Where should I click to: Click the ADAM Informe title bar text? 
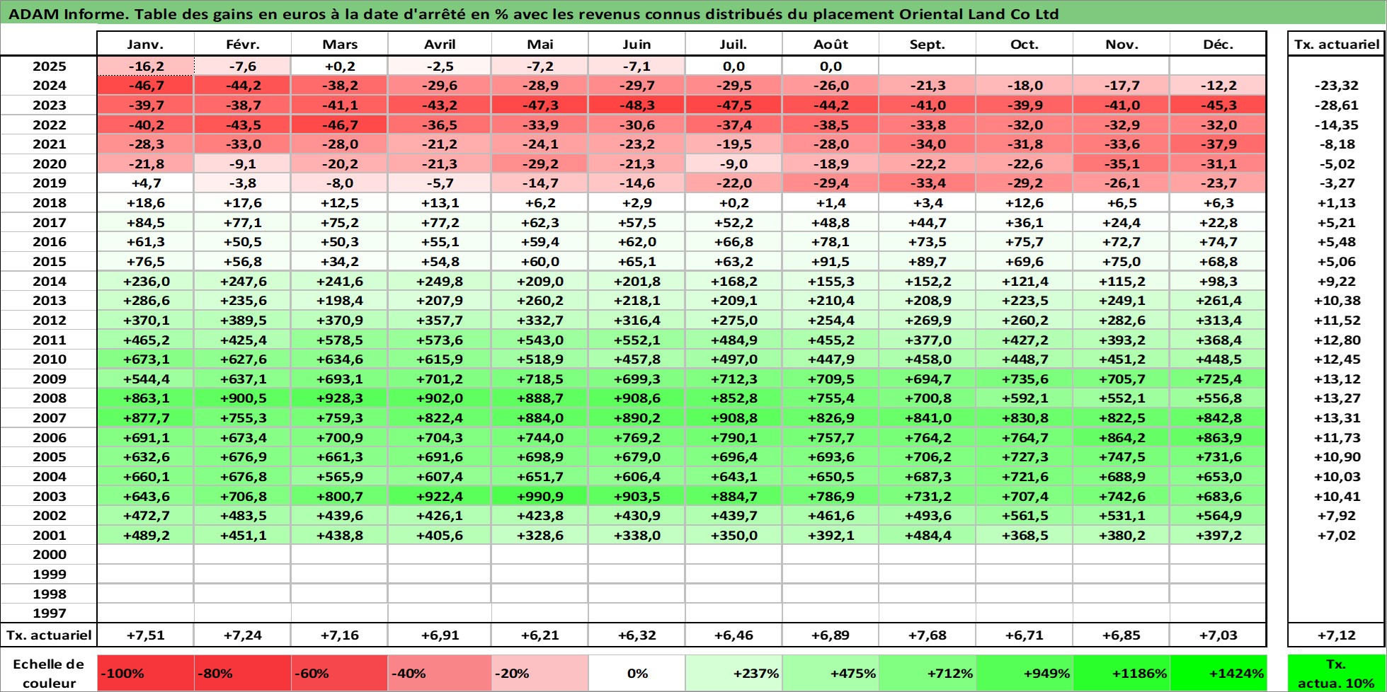coord(533,13)
